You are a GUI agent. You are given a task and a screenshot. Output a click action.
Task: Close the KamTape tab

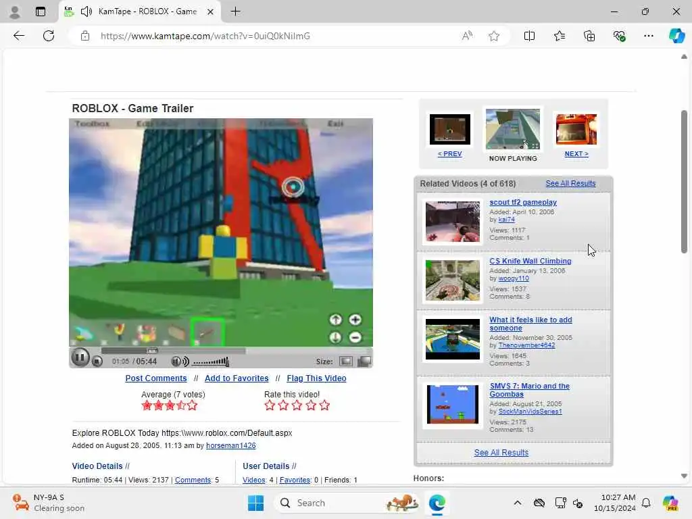click(x=211, y=11)
